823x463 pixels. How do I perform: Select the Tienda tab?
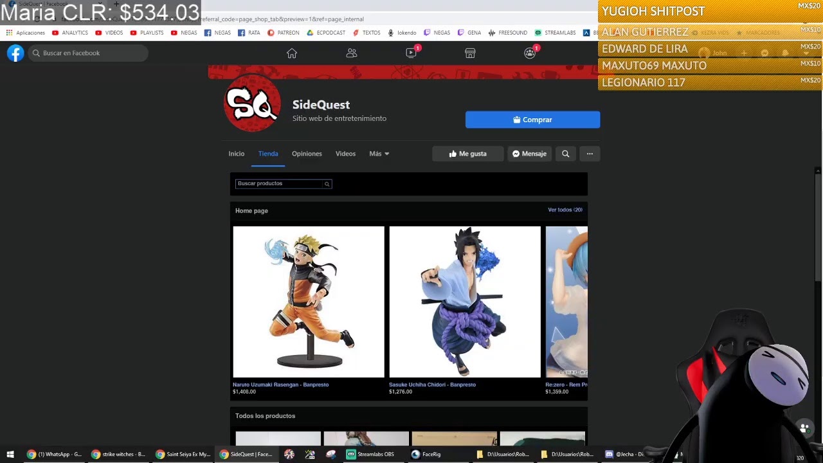pyautogui.click(x=268, y=154)
